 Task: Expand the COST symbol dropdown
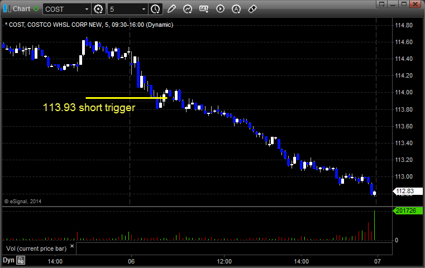[87, 9]
